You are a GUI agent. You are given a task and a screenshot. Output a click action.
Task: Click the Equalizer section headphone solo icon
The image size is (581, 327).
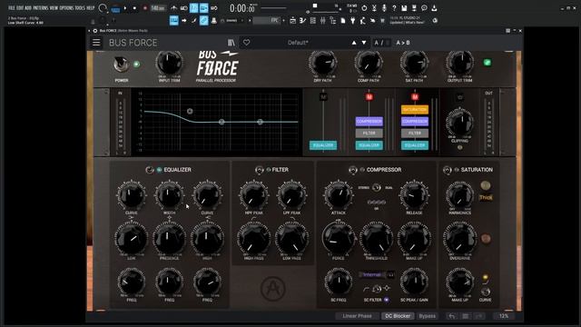tap(149, 170)
